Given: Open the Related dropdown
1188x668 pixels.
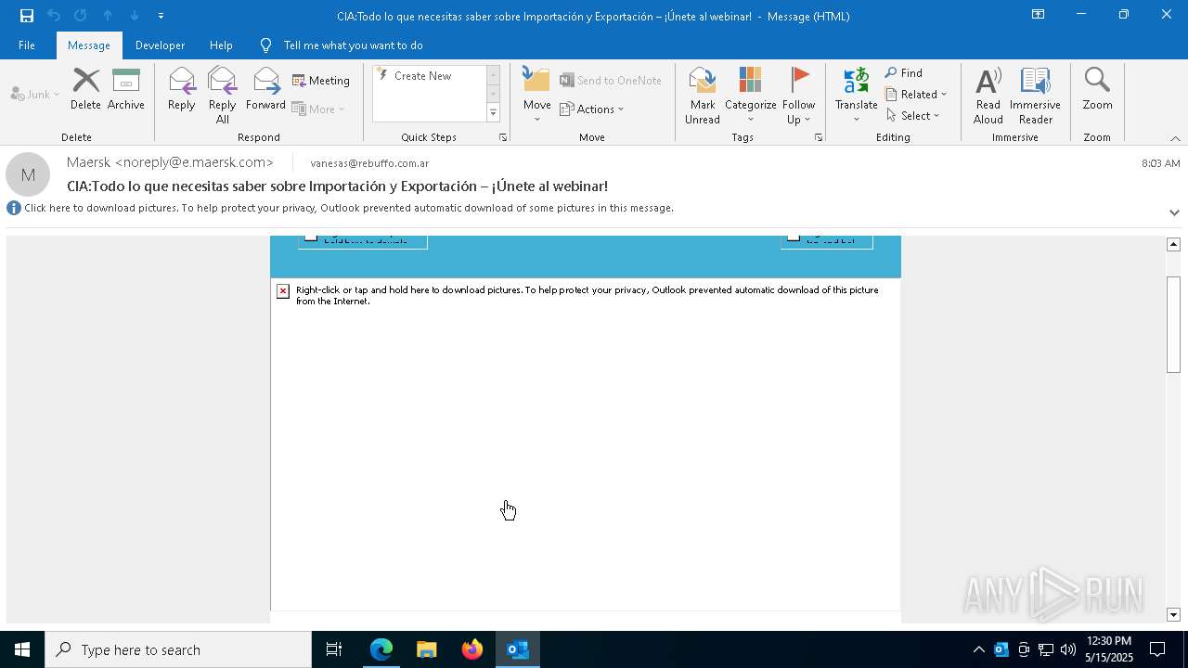Looking at the screenshot, I should tap(916, 95).
